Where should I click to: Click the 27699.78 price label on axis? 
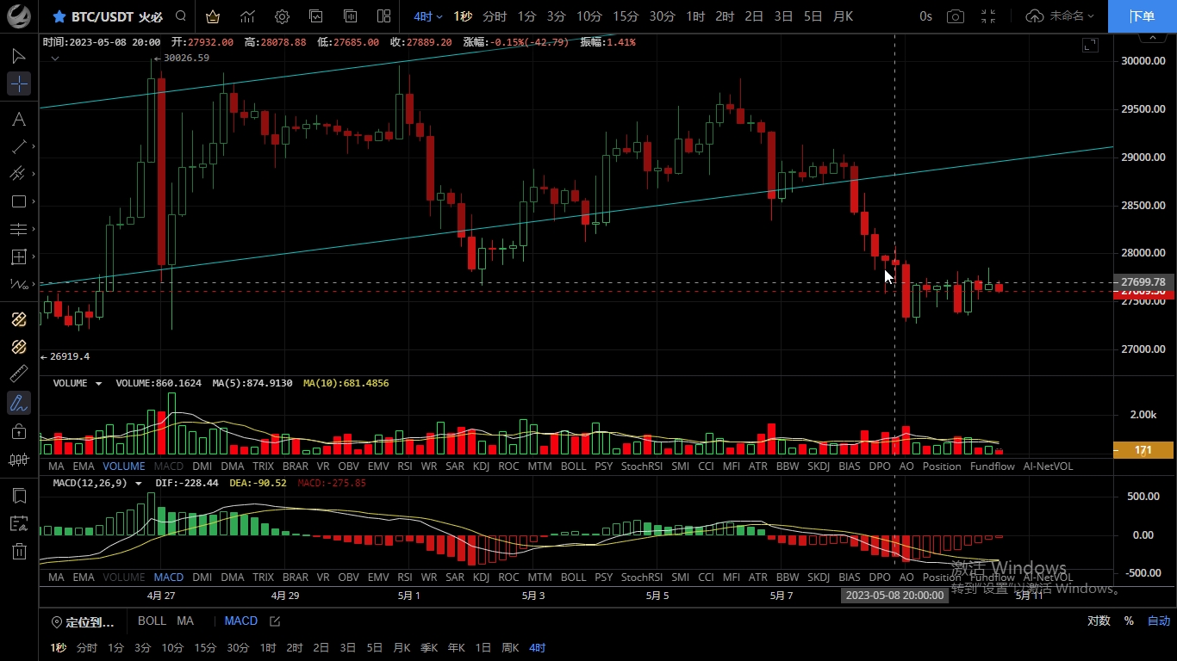click(1143, 281)
